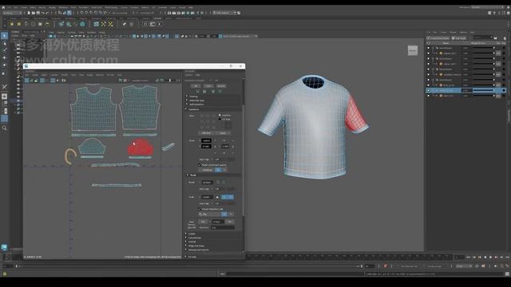Pick the Rotate tool in the left toolbox

pyautogui.click(x=4, y=65)
